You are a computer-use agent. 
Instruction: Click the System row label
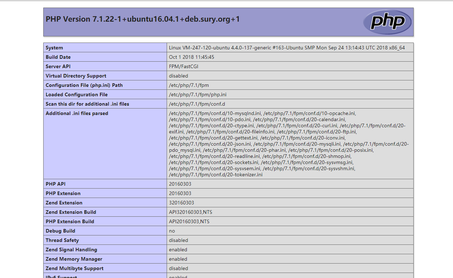(x=54, y=48)
